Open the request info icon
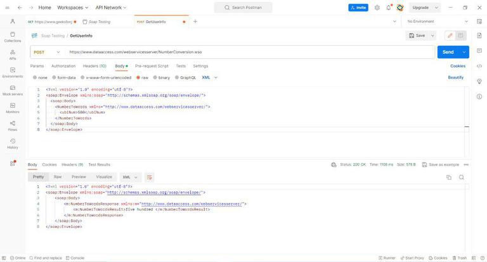The height and width of the screenshot is (262, 487). 479,96
